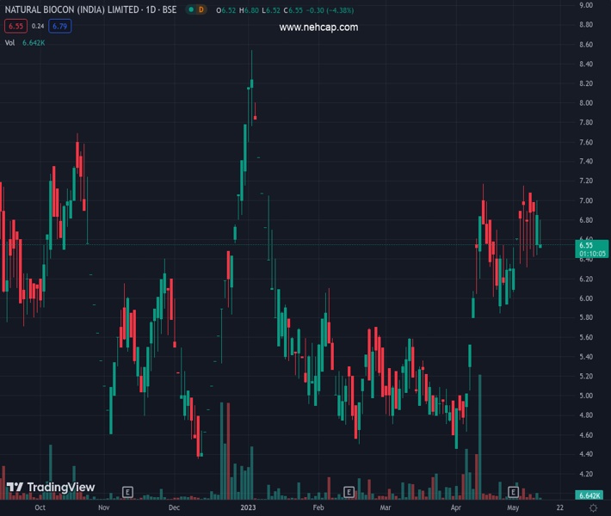
Task: Open chart settings gear icon
Action: (593, 508)
